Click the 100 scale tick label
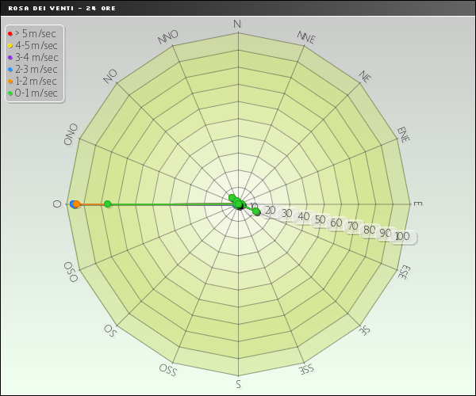 click(x=402, y=237)
